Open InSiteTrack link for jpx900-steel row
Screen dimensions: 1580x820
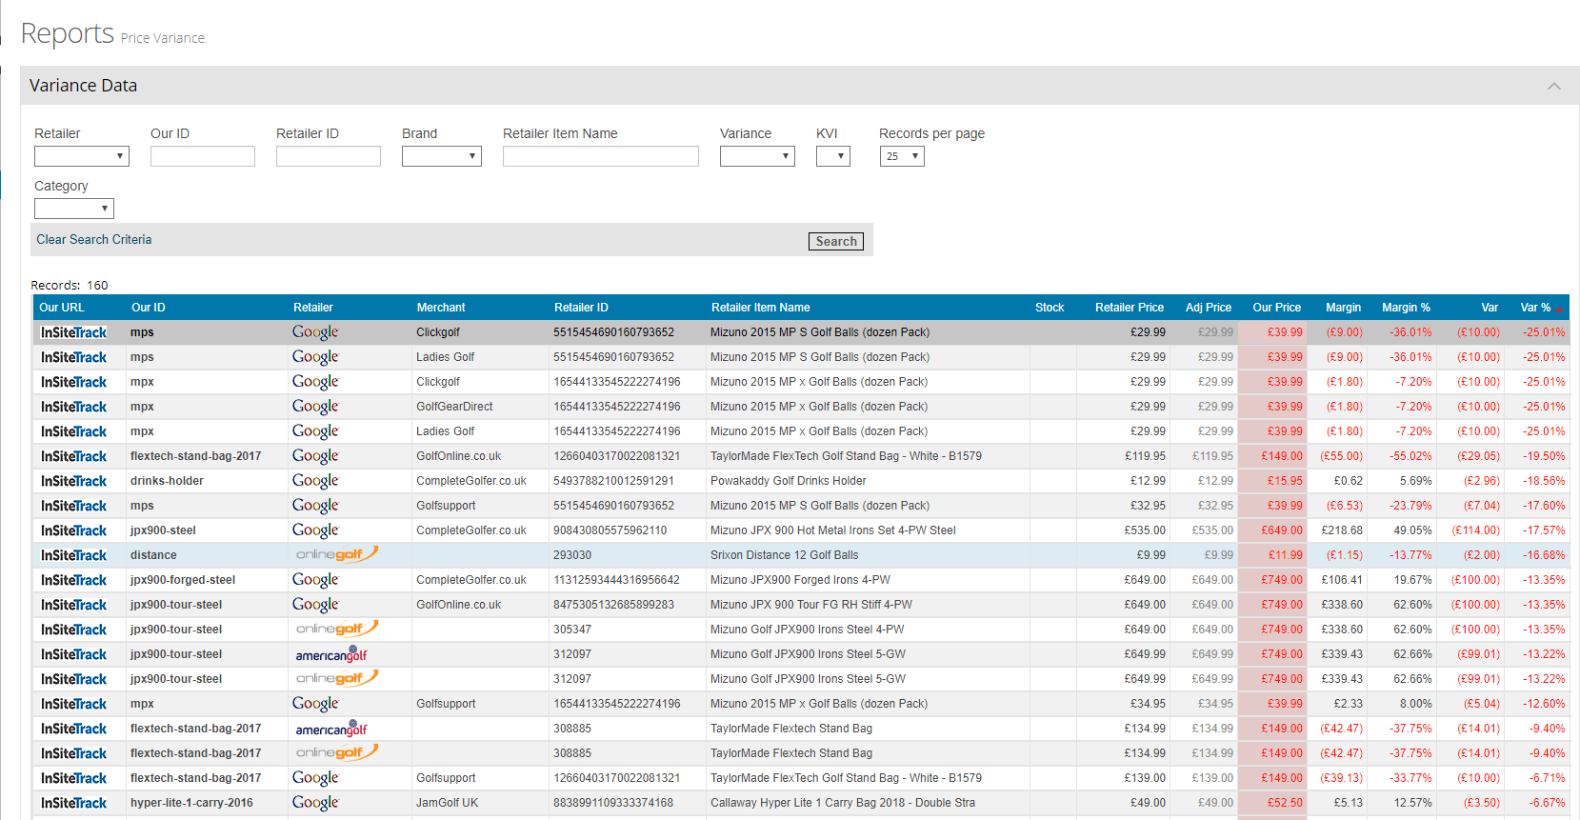click(73, 530)
